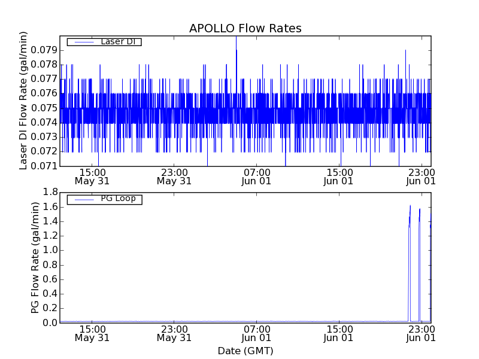Click the 1.8 tick on the PG plot
The image size is (479, 359).
49,192
